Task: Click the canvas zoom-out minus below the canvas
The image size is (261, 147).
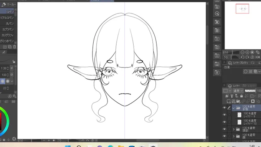Action: click(x=44, y=140)
